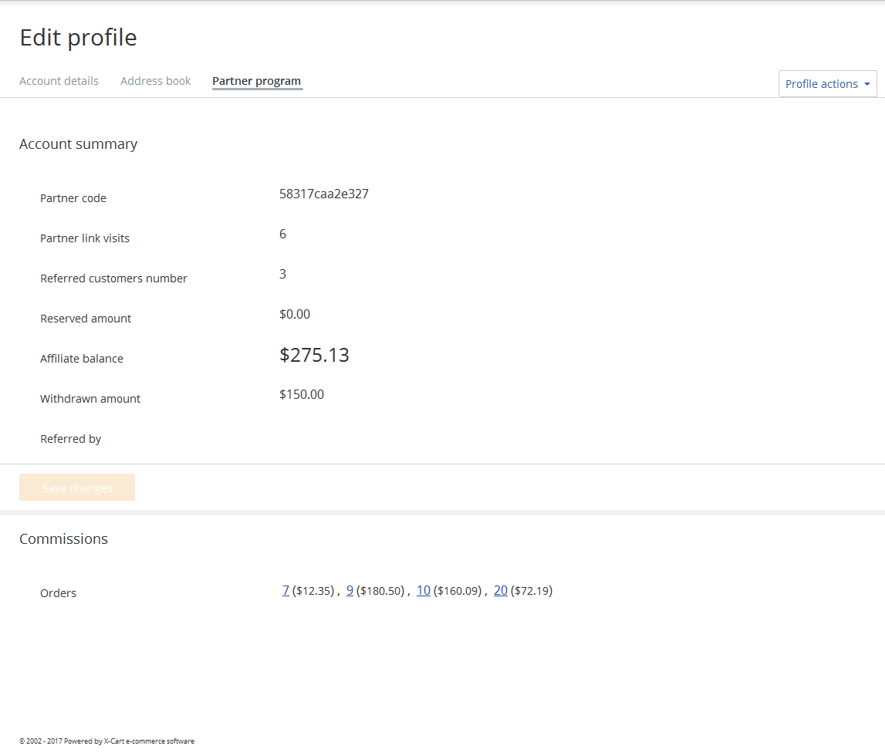Click the caret arrow beside Profile actions

tap(867, 84)
